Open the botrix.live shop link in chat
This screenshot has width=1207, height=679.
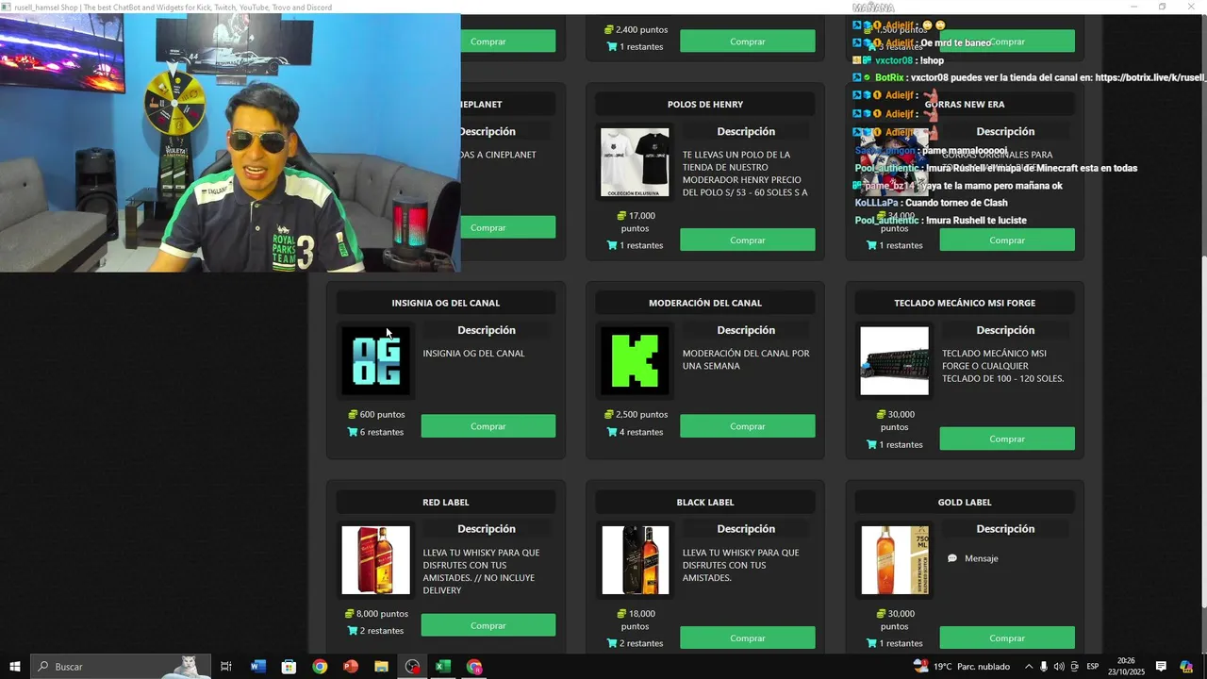point(1150,77)
